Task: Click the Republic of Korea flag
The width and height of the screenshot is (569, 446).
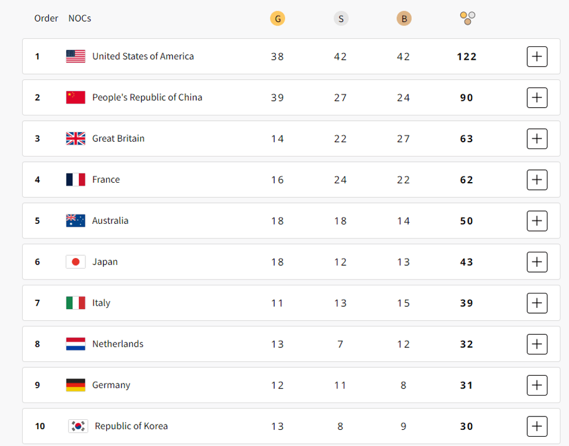Action: (x=78, y=426)
